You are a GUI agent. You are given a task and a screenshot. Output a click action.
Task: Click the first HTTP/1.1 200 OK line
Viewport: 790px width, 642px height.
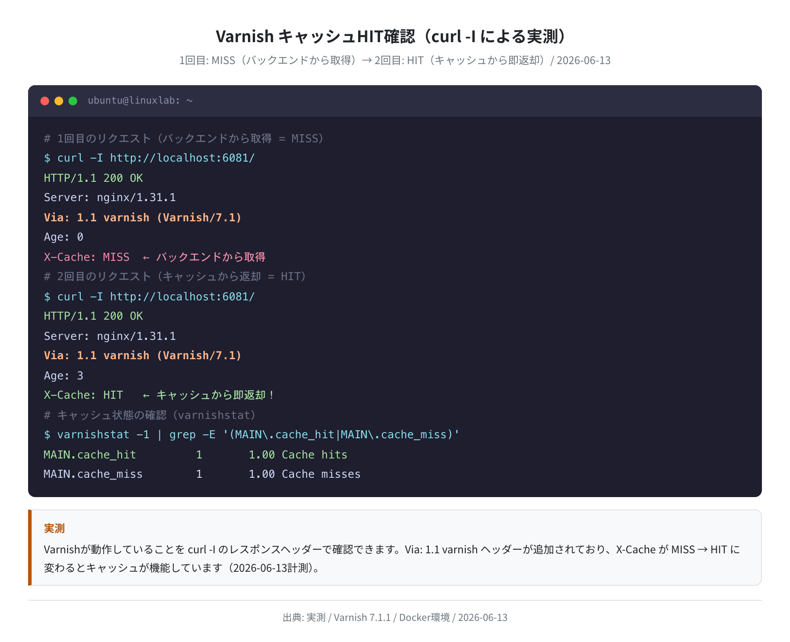click(93, 178)
